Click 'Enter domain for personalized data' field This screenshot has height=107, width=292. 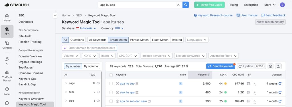(x=89, y=48)
